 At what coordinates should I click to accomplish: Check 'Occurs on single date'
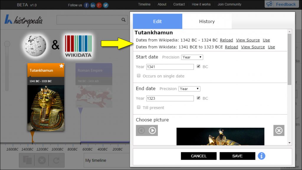[139, 76]
